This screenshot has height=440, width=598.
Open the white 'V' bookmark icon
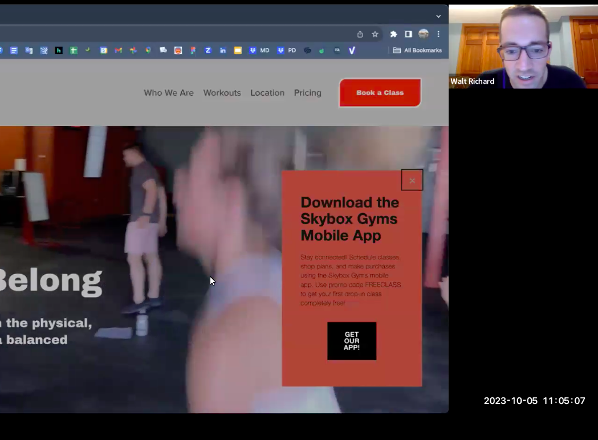(352, 50)
